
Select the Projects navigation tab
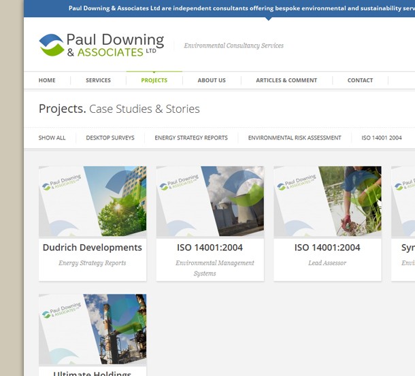pyautogui.click(x=154, y=80)
